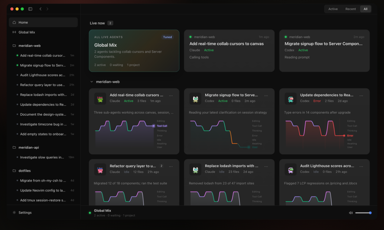The width and height of the screenshot is (384, 230).
Task: Open the Global Mix all live agents card
Action: (x=134, y=51)
